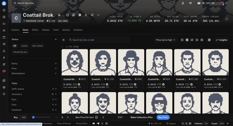Open collection website globe icon
Screen dimensions: 233x126
[80, 15]
